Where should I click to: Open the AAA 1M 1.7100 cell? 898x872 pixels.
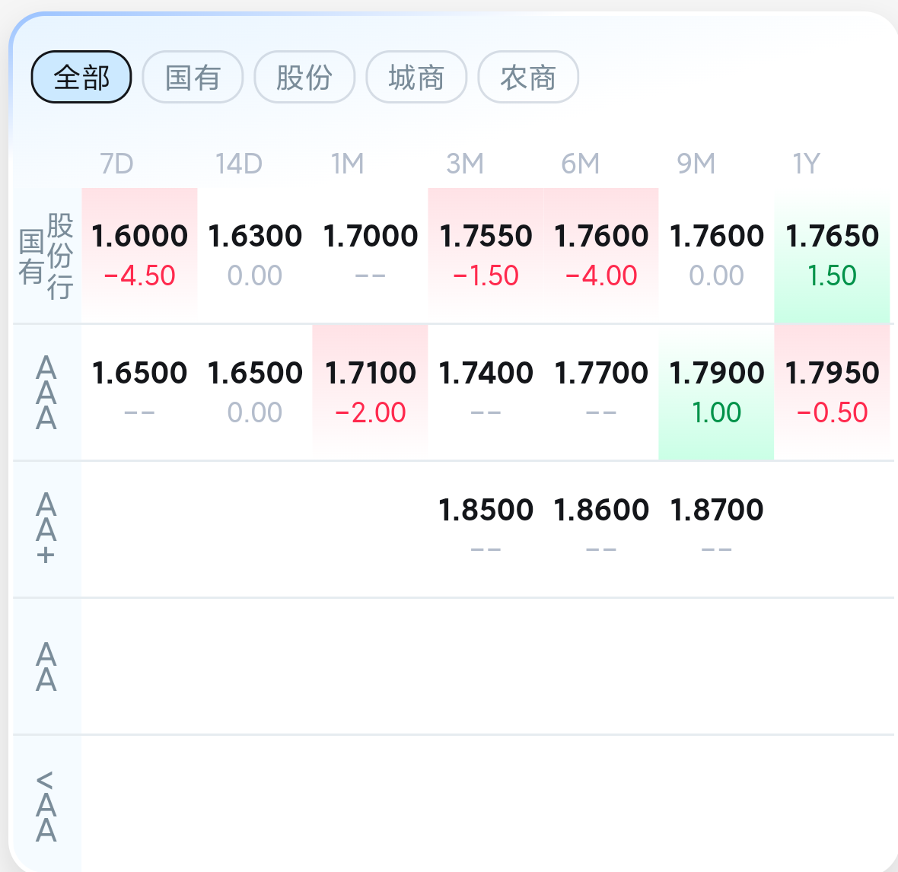371,392
